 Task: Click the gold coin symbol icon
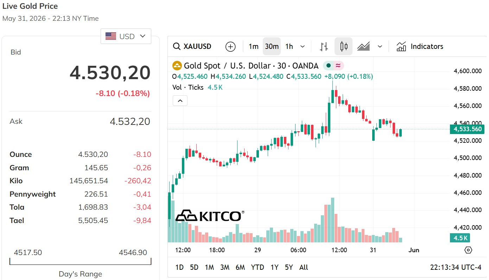click(177, 66)
